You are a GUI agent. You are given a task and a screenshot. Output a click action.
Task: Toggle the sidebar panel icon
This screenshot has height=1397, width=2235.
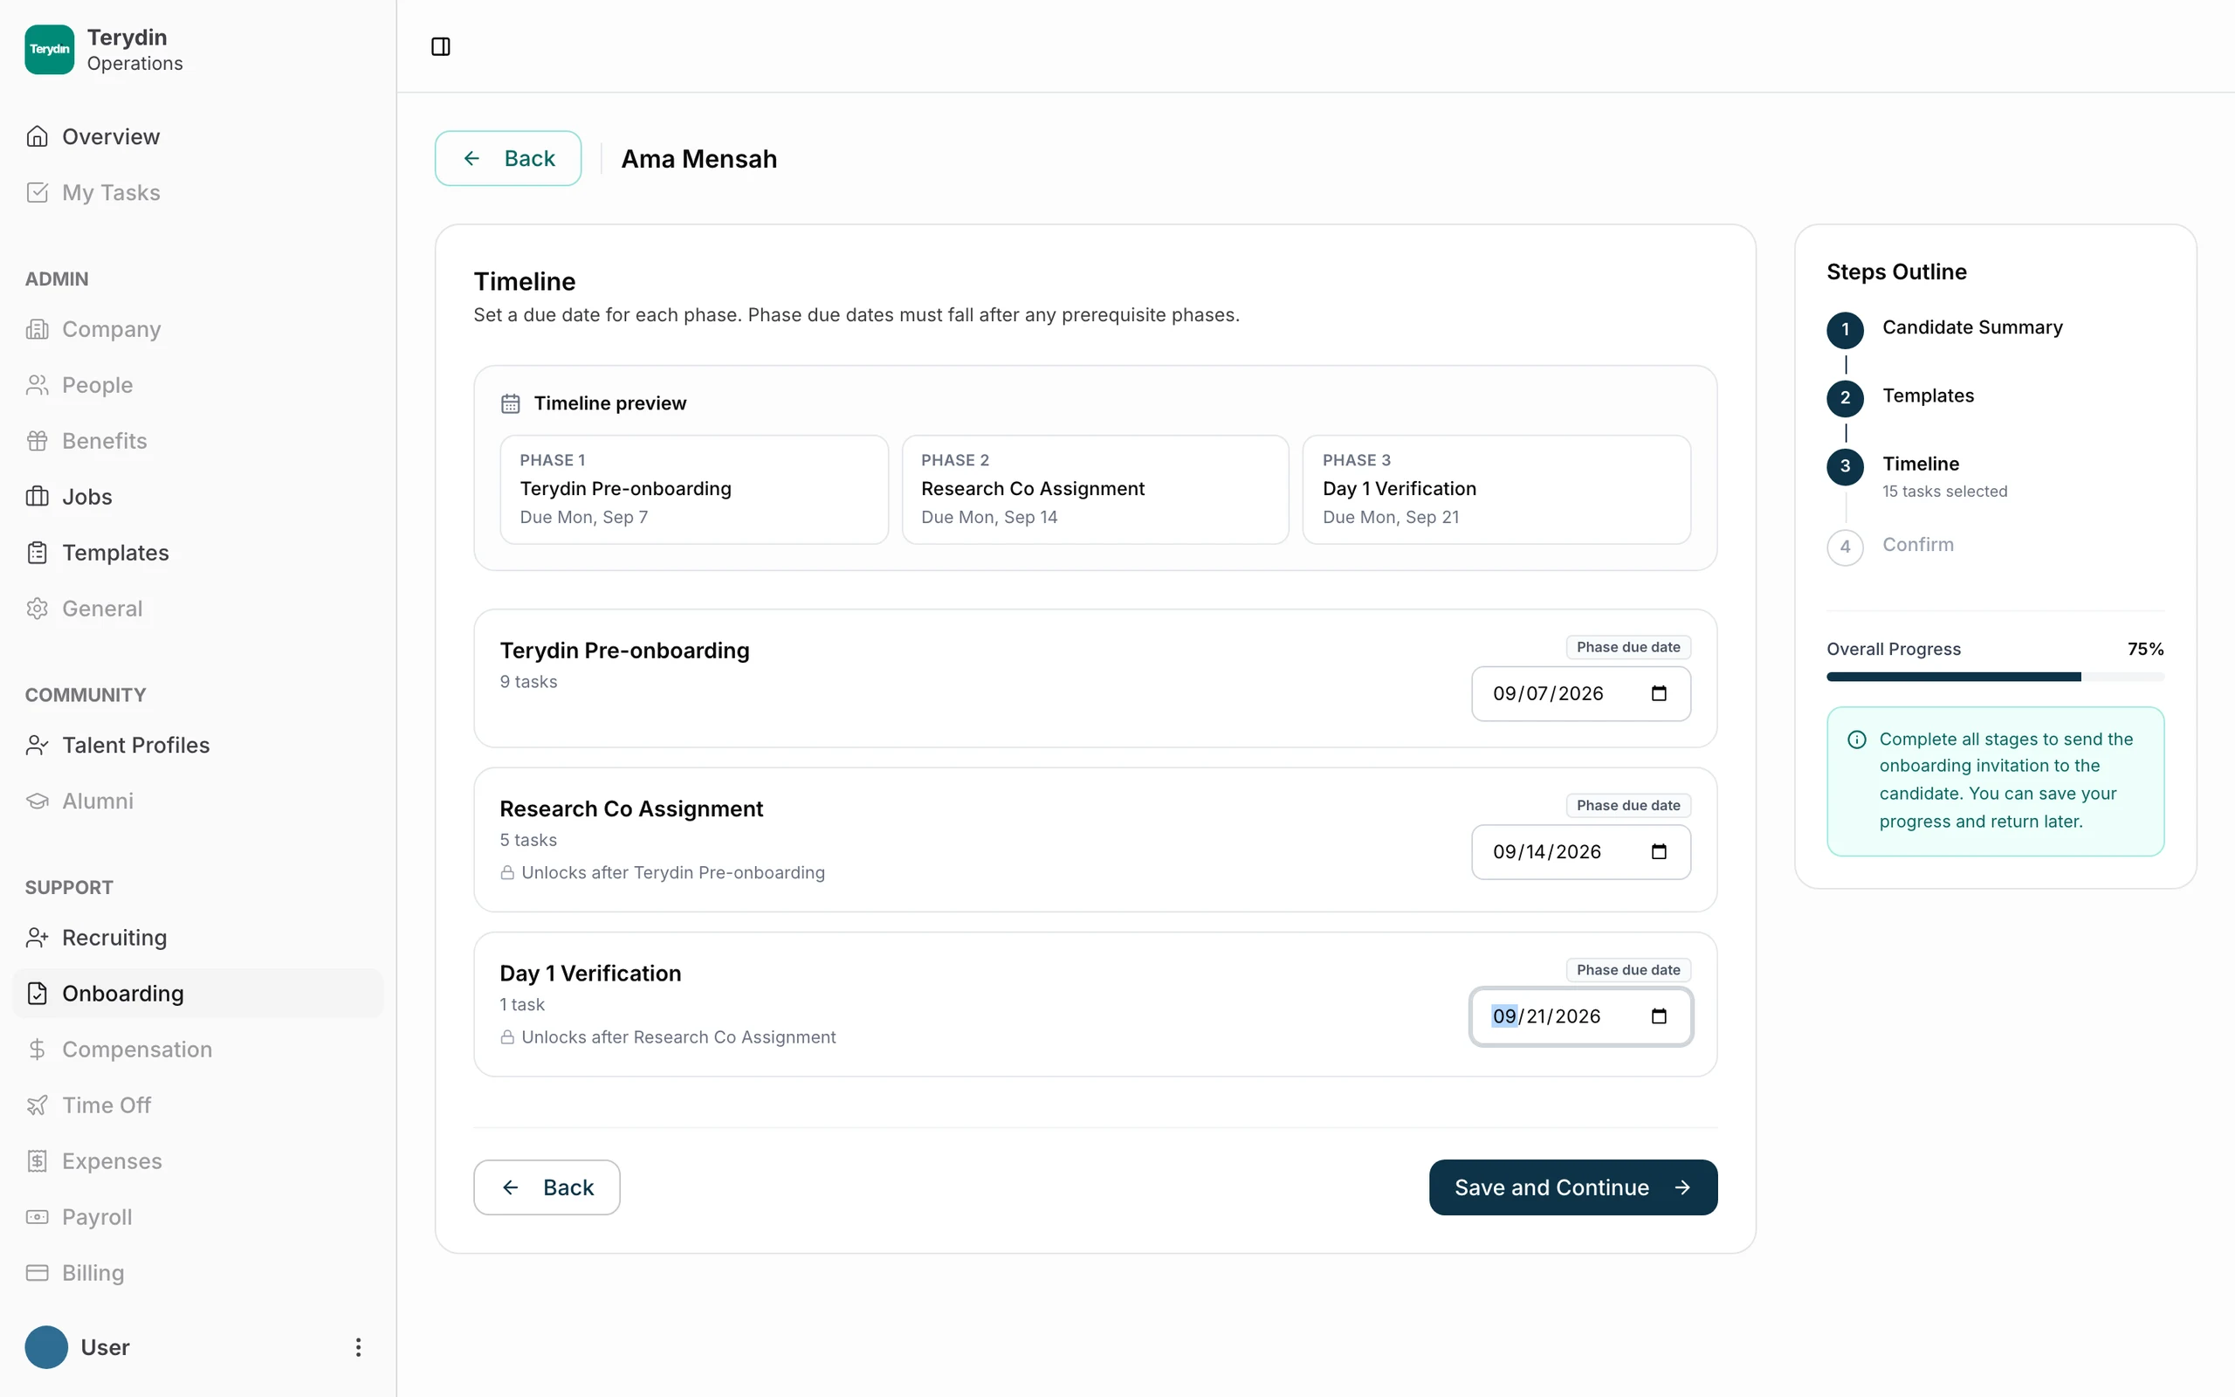click(x=441, y=46)
